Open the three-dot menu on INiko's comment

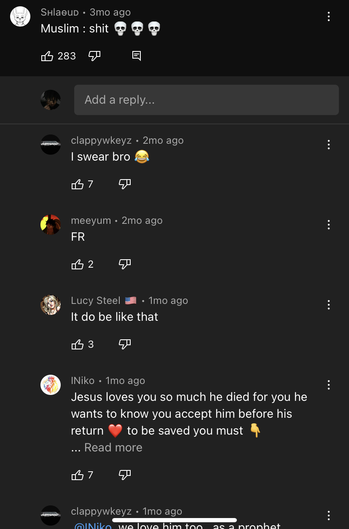328,385
